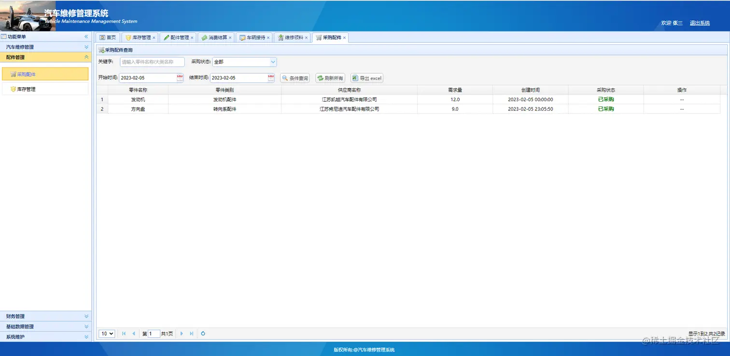Click the 刷新所有 refresh icon
The image size is (730, 356).
point(319,78)
